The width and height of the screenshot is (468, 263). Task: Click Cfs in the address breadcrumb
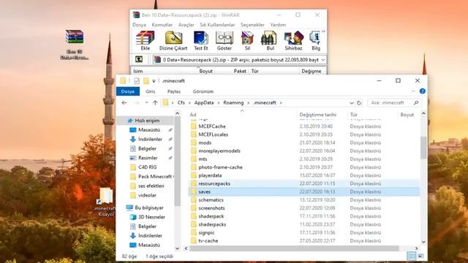point(181,102)
